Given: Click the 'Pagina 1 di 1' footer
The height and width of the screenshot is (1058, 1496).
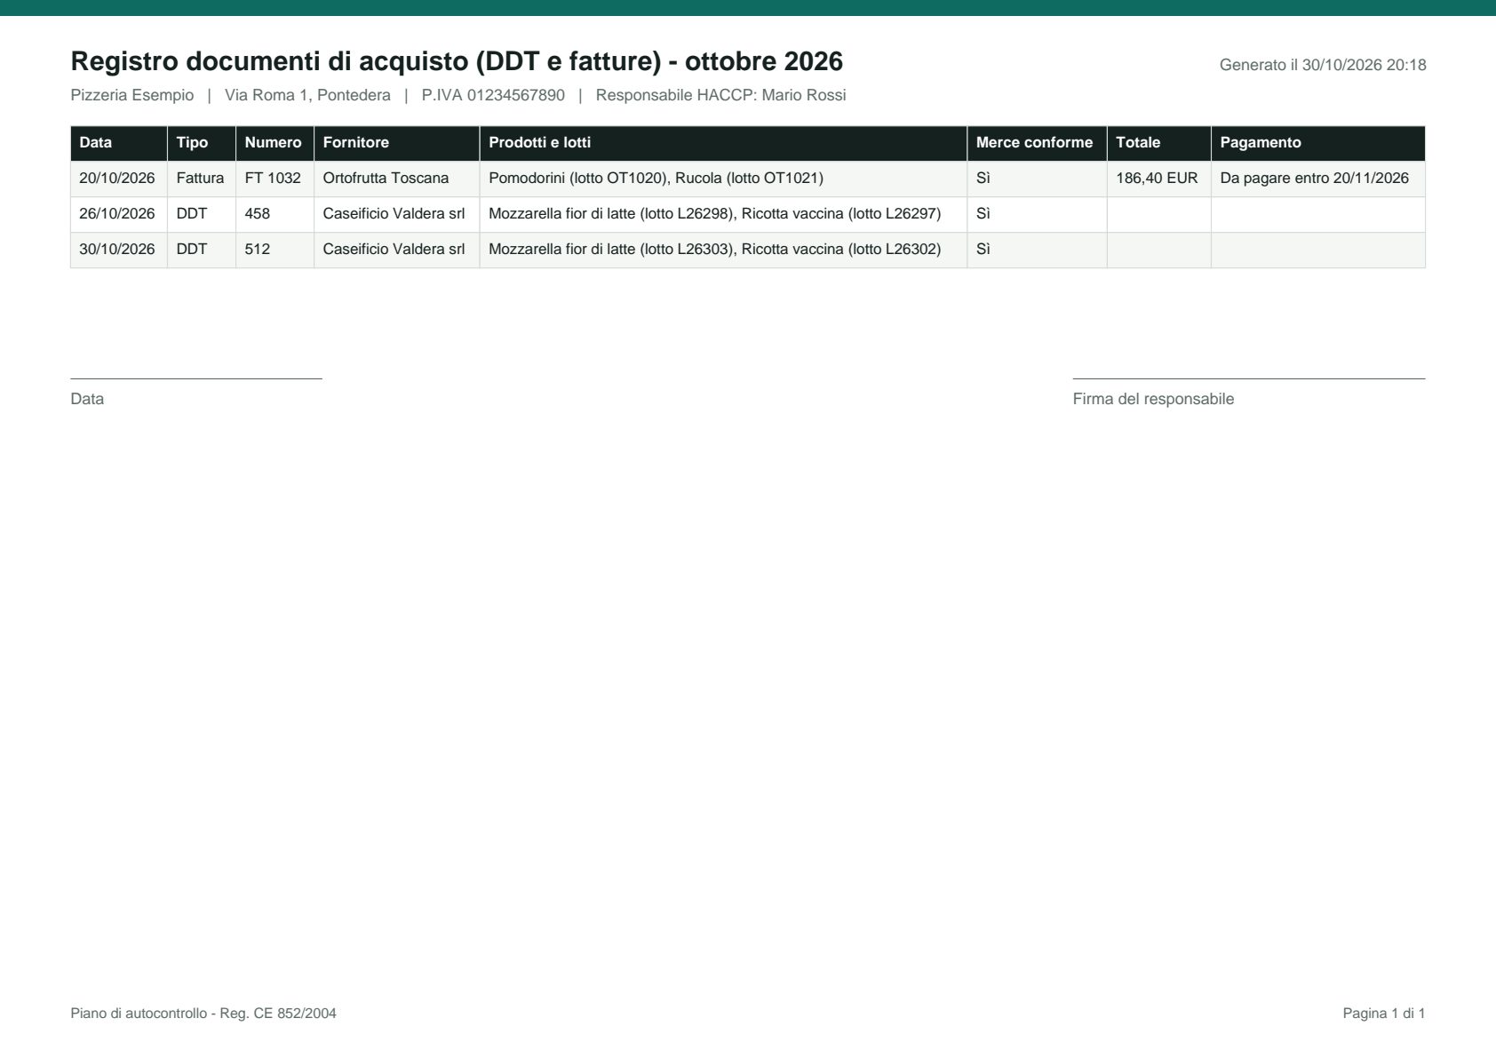Looking at the screenshot, I should click(x=1384, y=1014).
